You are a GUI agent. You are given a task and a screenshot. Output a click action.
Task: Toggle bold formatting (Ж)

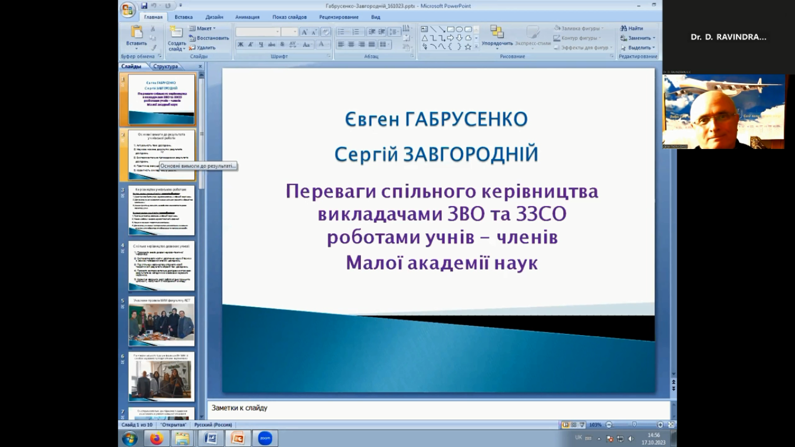[240, 45]
